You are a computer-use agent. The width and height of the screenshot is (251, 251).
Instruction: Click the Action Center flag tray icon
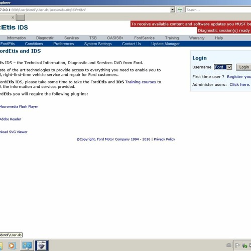coord(237,245)
